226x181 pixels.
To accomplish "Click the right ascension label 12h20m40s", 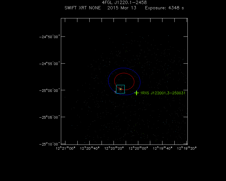I will pyautogui.click(x=90, y=148).
